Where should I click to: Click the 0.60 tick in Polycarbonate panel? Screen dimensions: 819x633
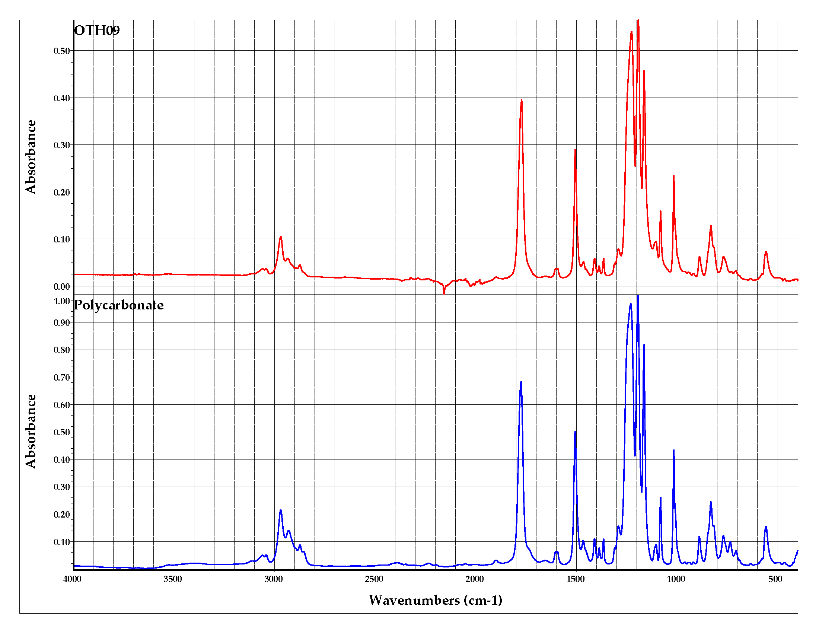click(62, 405)
